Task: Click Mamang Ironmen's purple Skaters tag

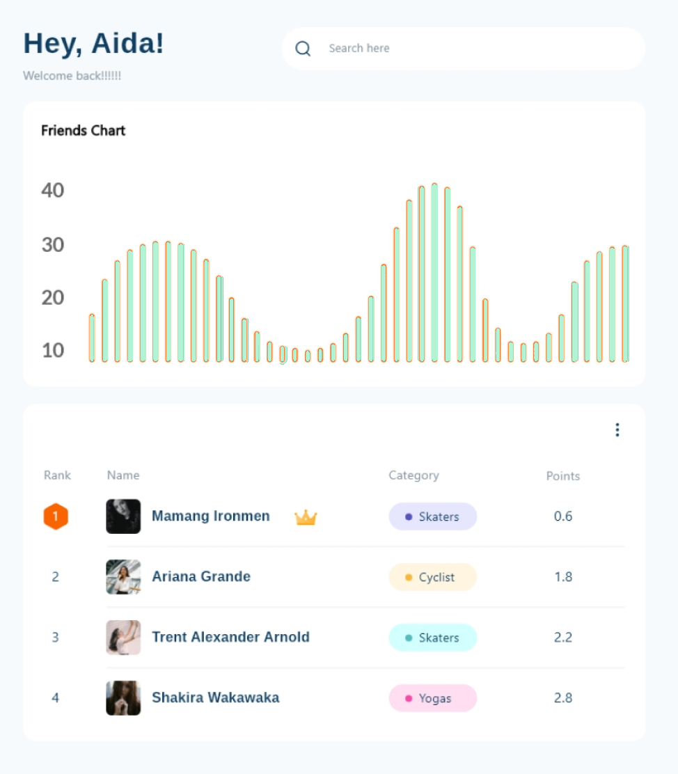Action: pos(432,517)
